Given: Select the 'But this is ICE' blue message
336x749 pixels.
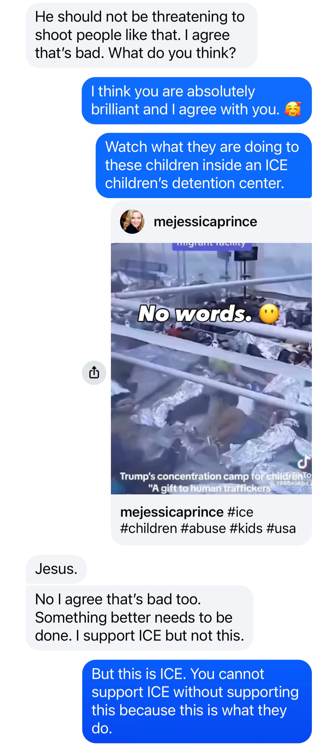Looking at the screenshot, I should click(x=197, y=701).
